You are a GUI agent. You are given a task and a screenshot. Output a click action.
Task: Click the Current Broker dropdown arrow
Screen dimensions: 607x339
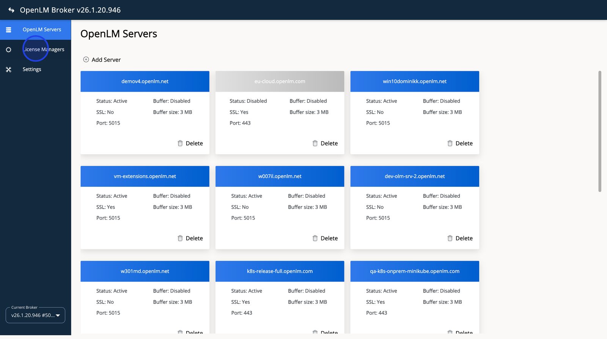pos(58,316)
